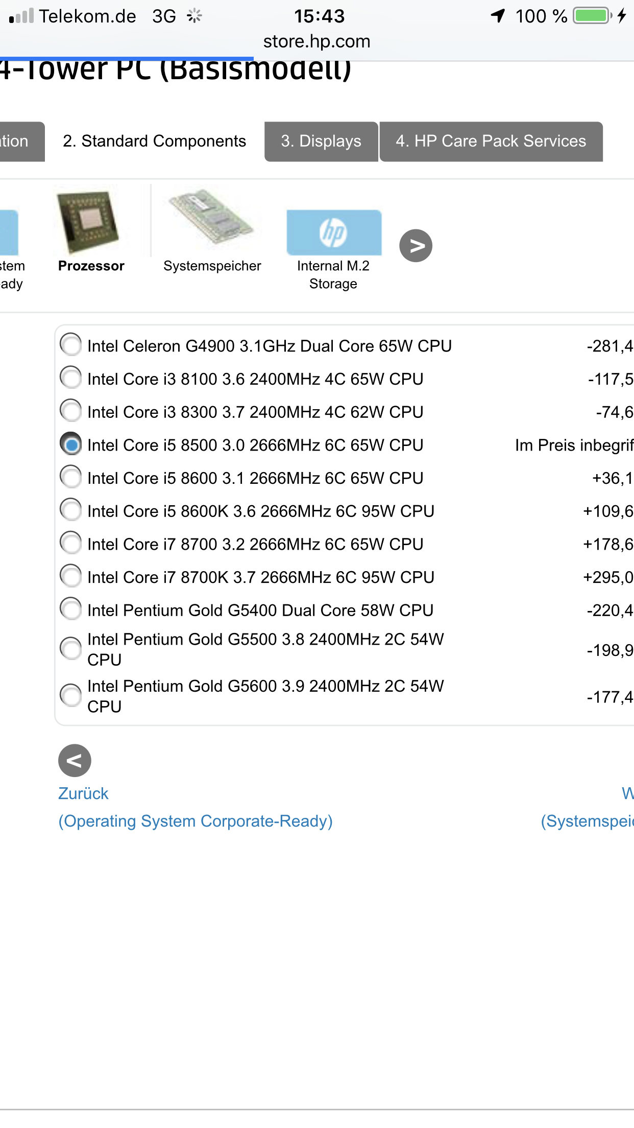The width and height of the screenshot is (634, 1128).
Task: Tap the cellular signal bars icon
Action: 21,16
